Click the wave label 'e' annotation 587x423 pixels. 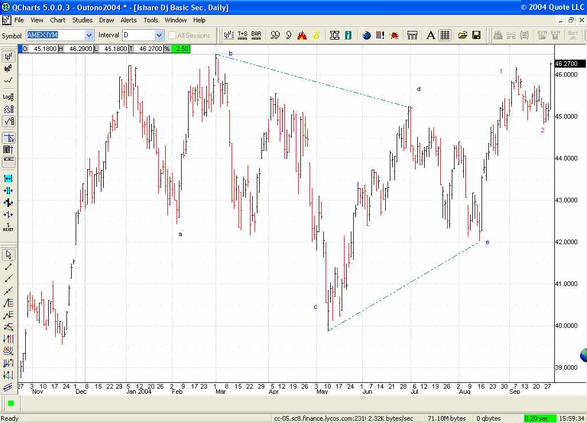tap(487, 242)
